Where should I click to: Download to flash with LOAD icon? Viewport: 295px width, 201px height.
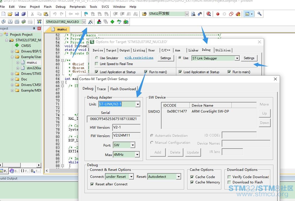(x=39, y=22)
